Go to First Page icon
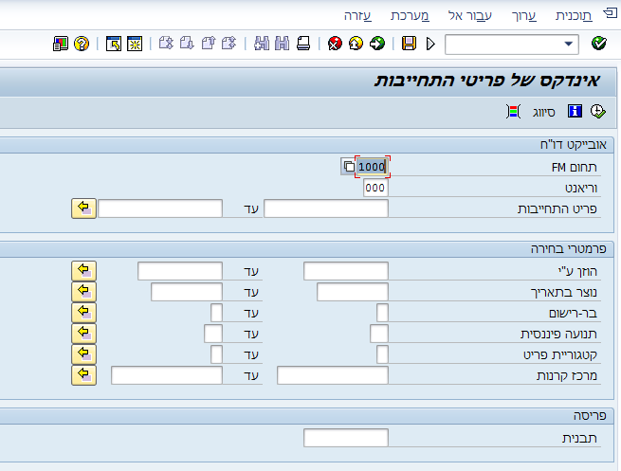Screen dimensions: 621x471 pos(228,44)
